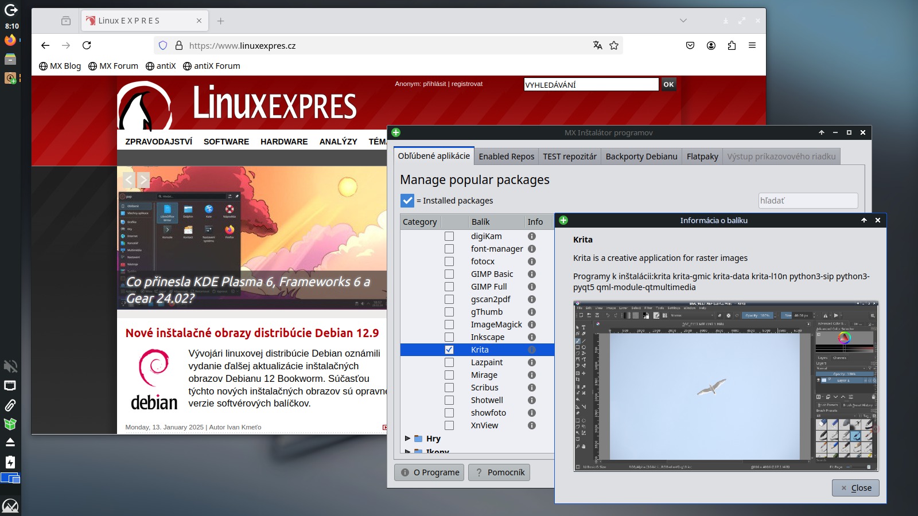This screenshot has height=516, width=918.
Task: Click the Firefox icon in the panel
Action: tap(10, 40)
